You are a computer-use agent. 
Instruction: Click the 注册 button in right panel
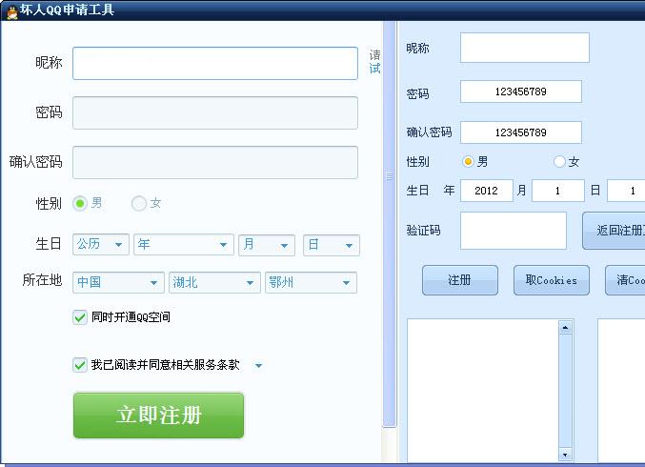click(x=459, y=280)
